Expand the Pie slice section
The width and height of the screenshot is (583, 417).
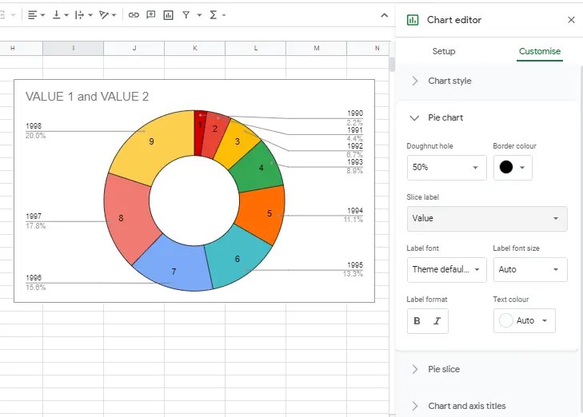coord(487,369)
